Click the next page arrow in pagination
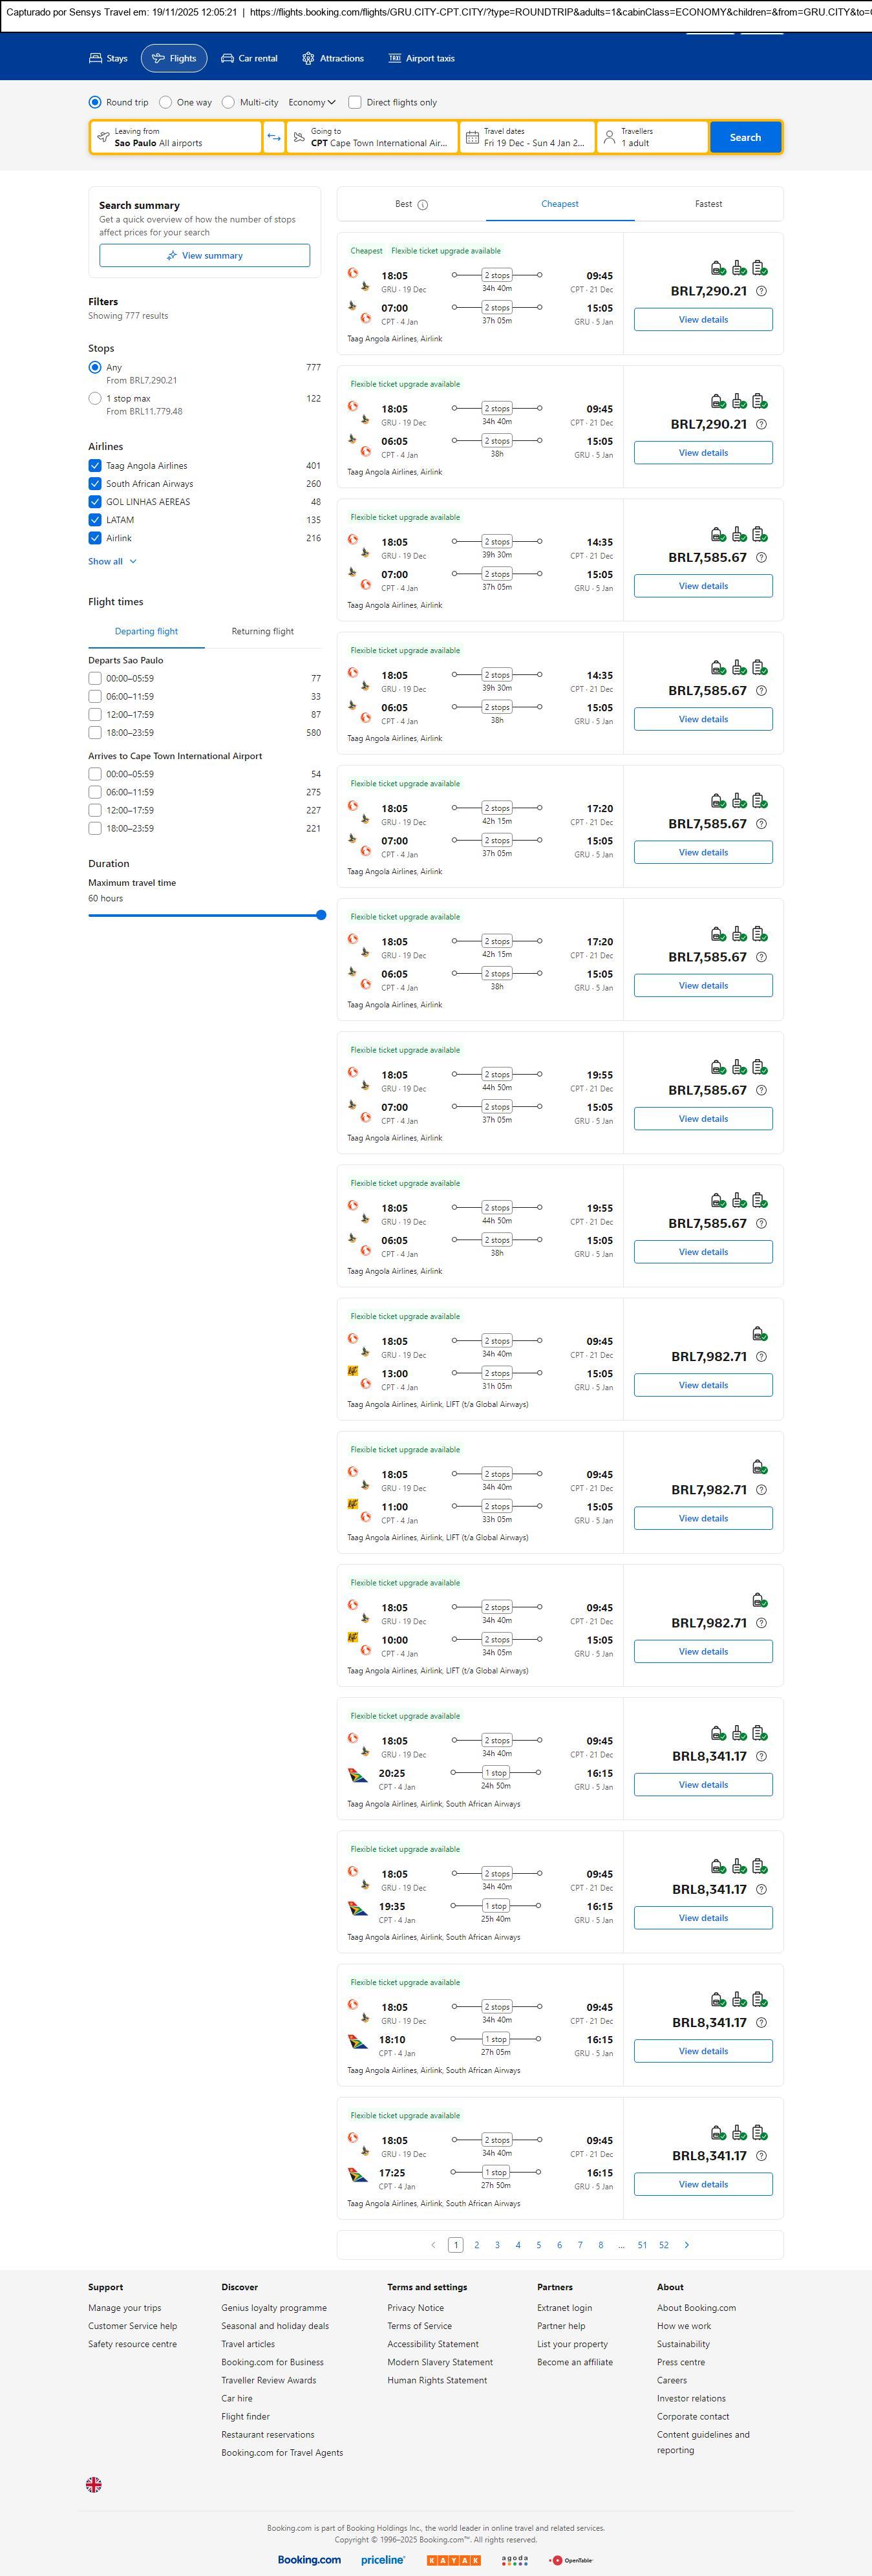This screenshot has width=872, height=2576. pos(686,2245)
